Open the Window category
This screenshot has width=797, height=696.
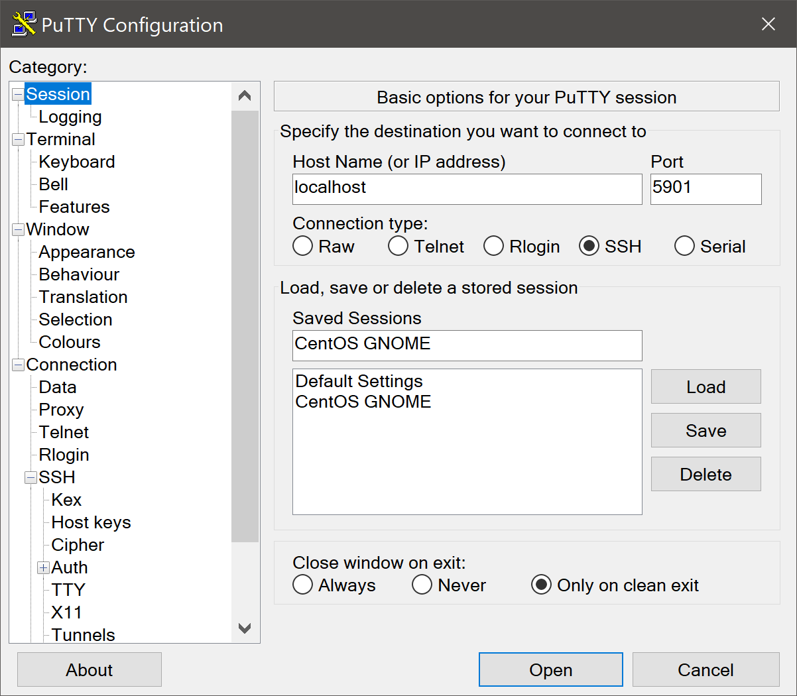point(58,229)
